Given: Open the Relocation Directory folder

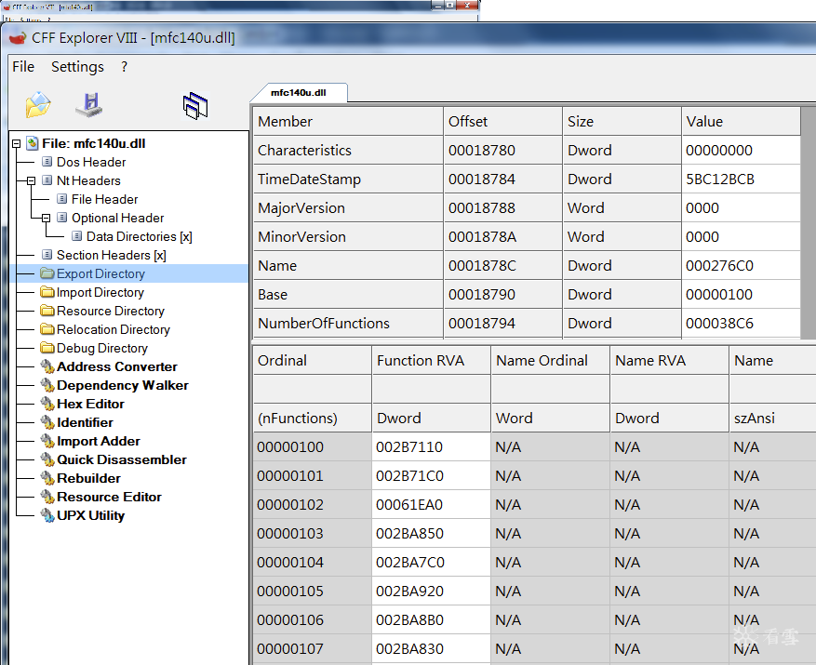Looking at the screenshot, I should click(113, 330).
